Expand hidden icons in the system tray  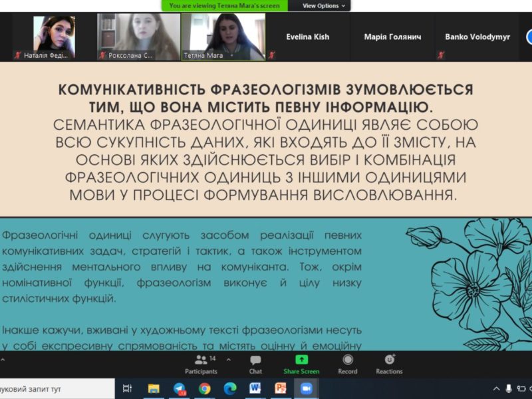497,388
